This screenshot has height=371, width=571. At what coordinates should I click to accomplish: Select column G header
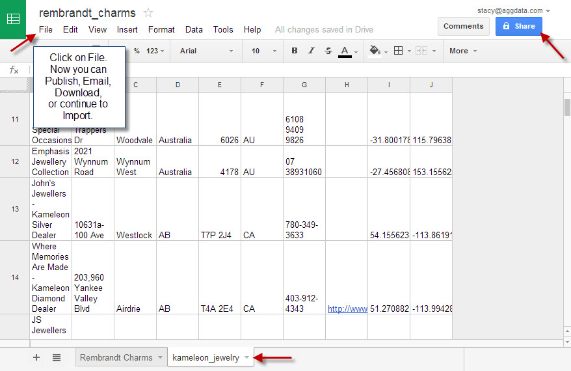[x=304, y=85]
